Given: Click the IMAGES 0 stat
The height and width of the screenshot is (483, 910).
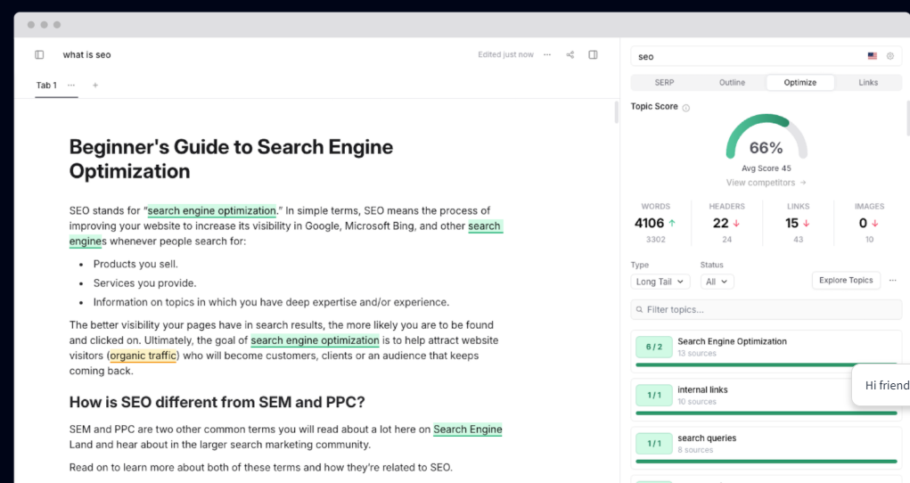Looking at the screenshot, I should 869,223.
